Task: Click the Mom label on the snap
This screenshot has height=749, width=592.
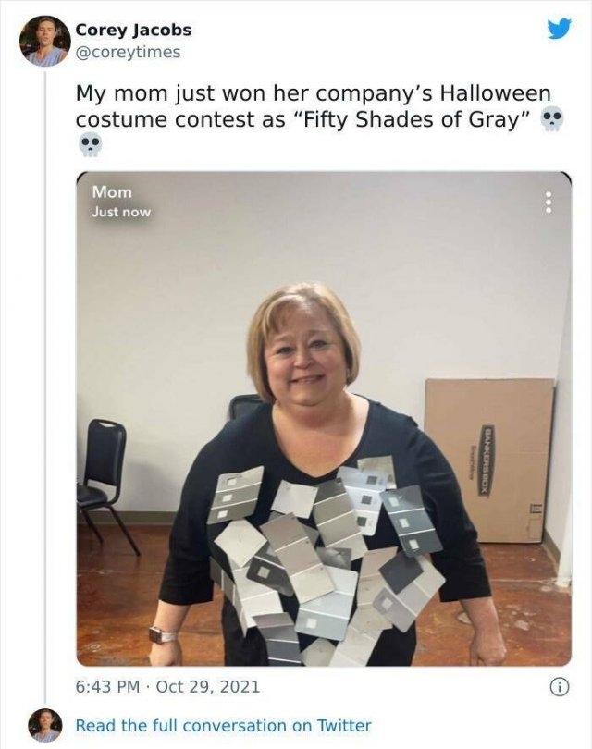Action: (x=112, y=192)
